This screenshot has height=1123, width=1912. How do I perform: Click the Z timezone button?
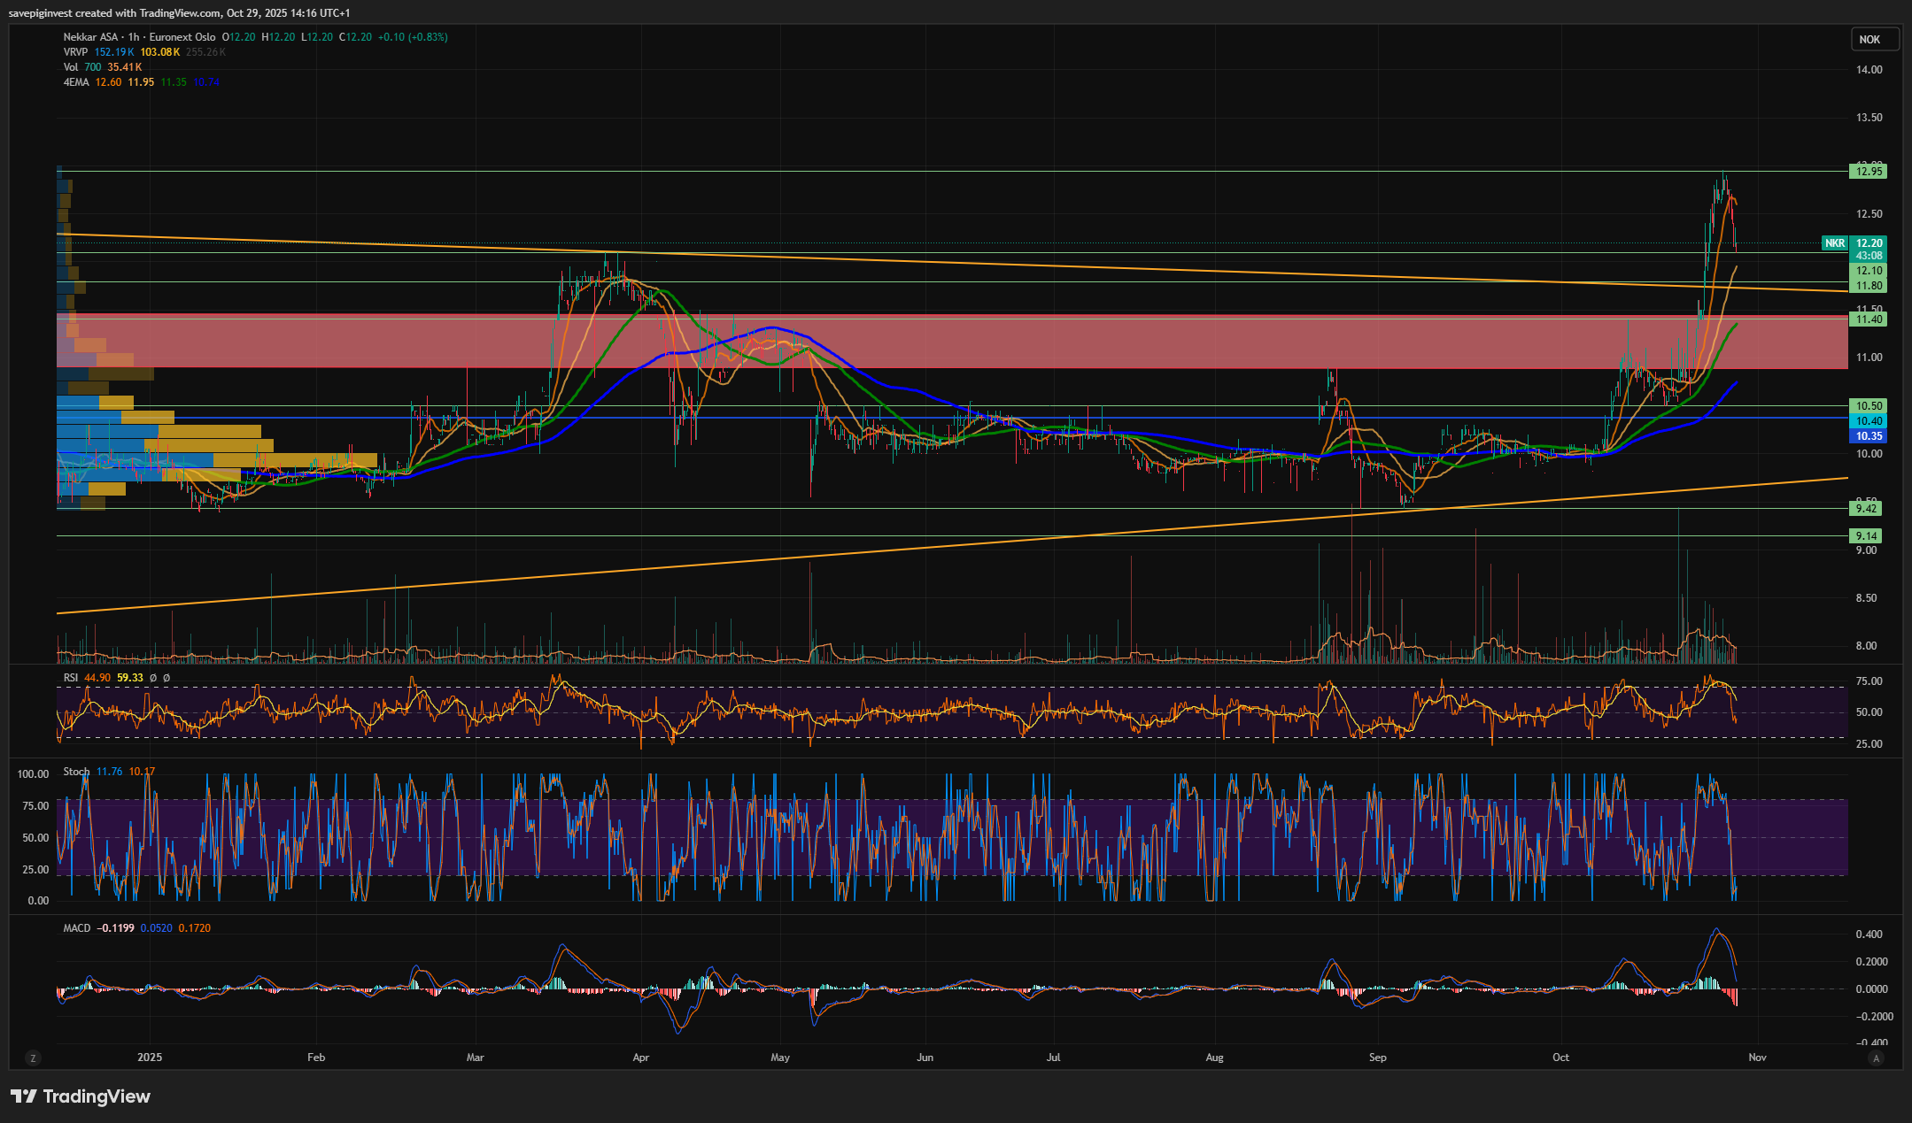tap(33, 1058)
